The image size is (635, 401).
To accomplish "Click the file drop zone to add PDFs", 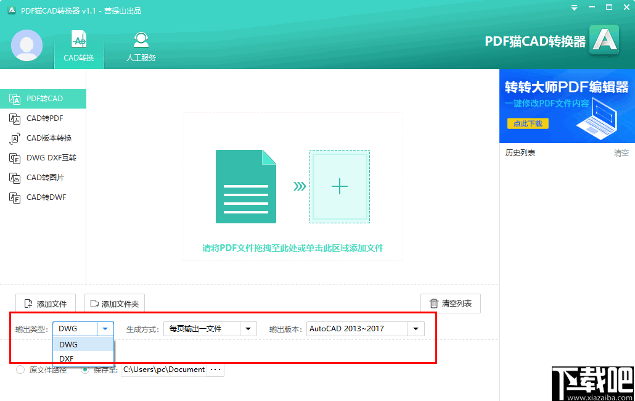I will tap(292, 185).
